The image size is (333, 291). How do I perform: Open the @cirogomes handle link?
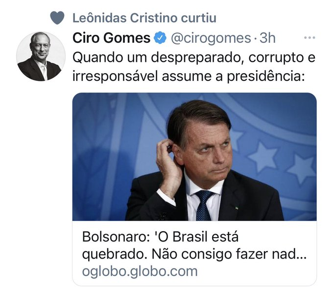click(x=211, y=38)
